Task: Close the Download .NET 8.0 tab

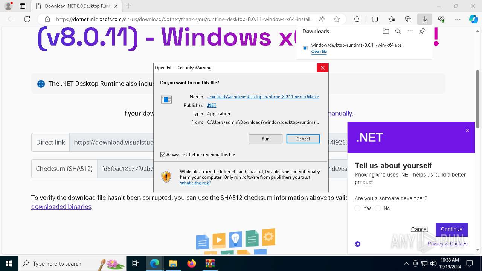Action: pos(116,6)
